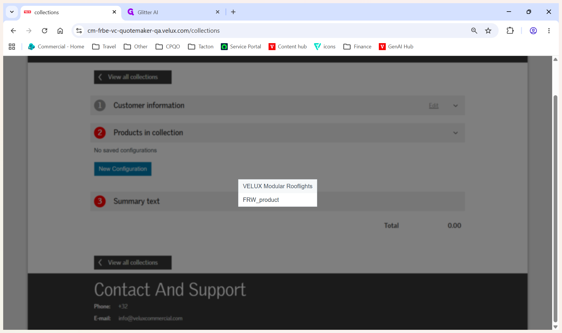Select VELUX Modular Rooflights from popup menu
This screenshot has width=562, height=333.
278,186
